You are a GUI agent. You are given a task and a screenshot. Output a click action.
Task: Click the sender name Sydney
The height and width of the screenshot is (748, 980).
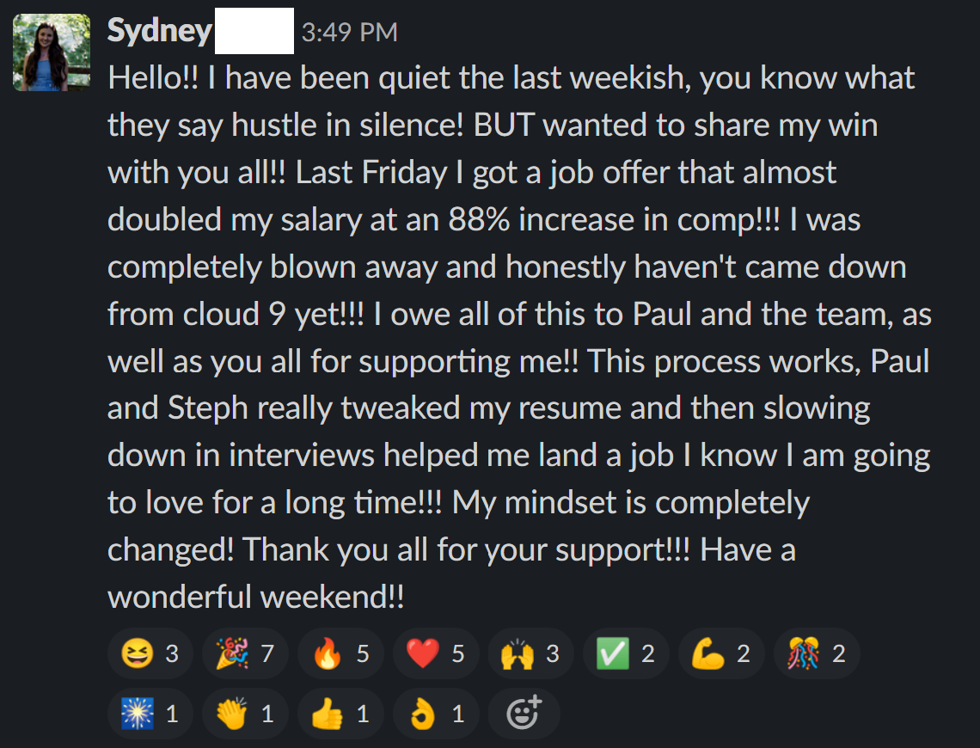click(159, 32)
